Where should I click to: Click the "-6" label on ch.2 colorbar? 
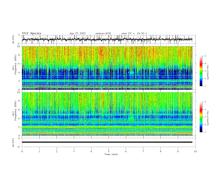click(x=205, y=124)
